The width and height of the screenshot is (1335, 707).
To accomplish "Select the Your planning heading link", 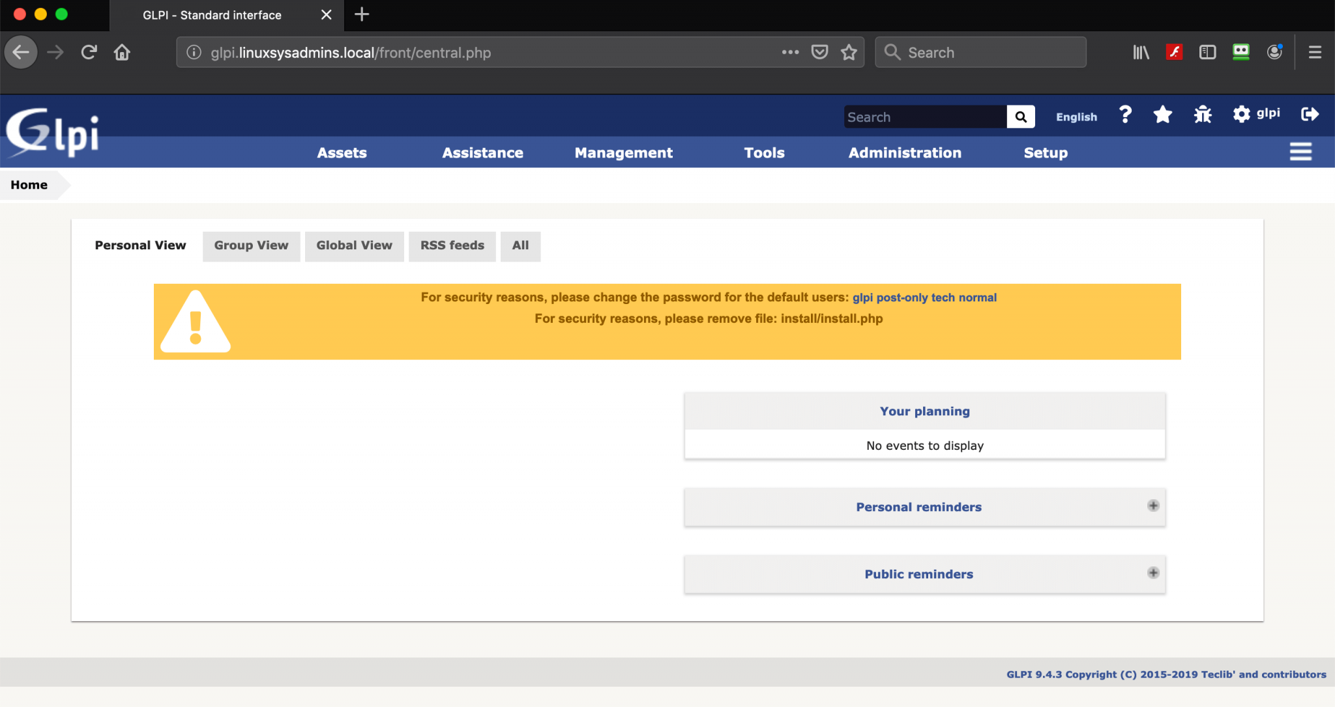I will click(924, 411).
